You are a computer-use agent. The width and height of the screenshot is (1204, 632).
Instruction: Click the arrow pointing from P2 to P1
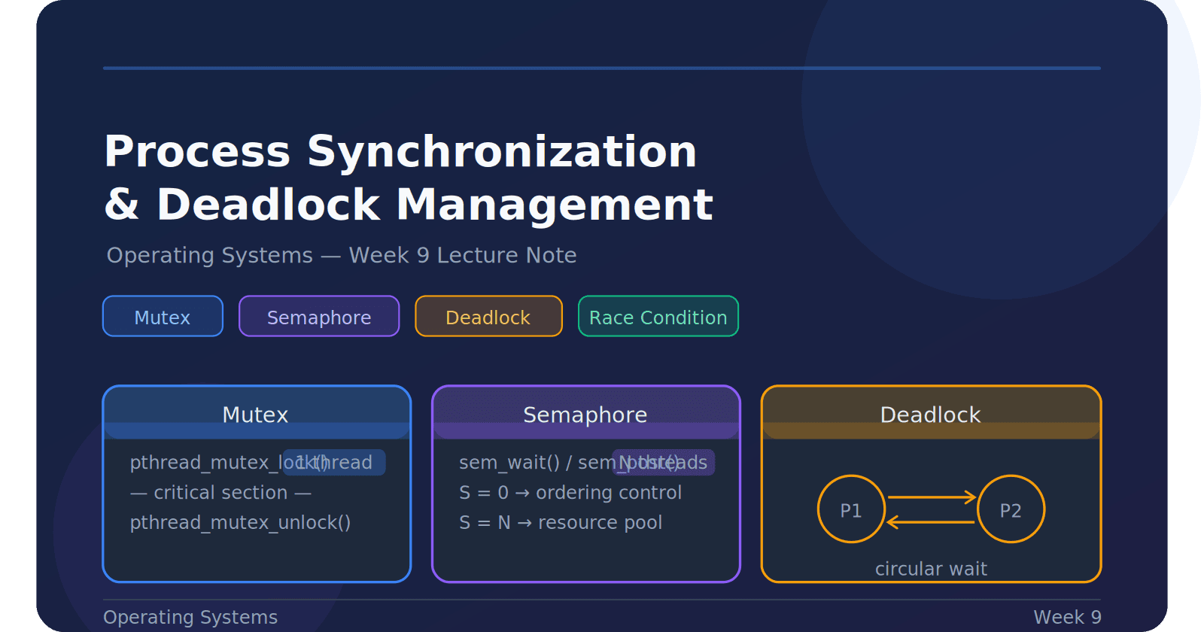[932, 522]
